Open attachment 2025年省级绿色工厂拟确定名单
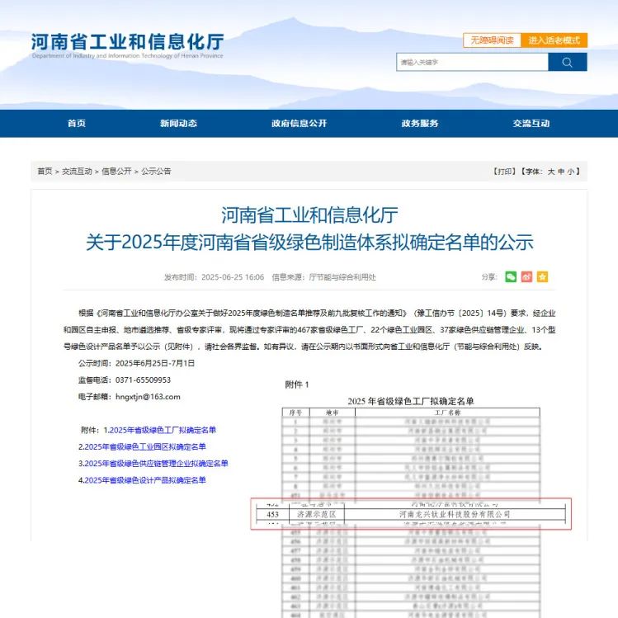This screenshot has height=618, width=618. coord(163,430)
